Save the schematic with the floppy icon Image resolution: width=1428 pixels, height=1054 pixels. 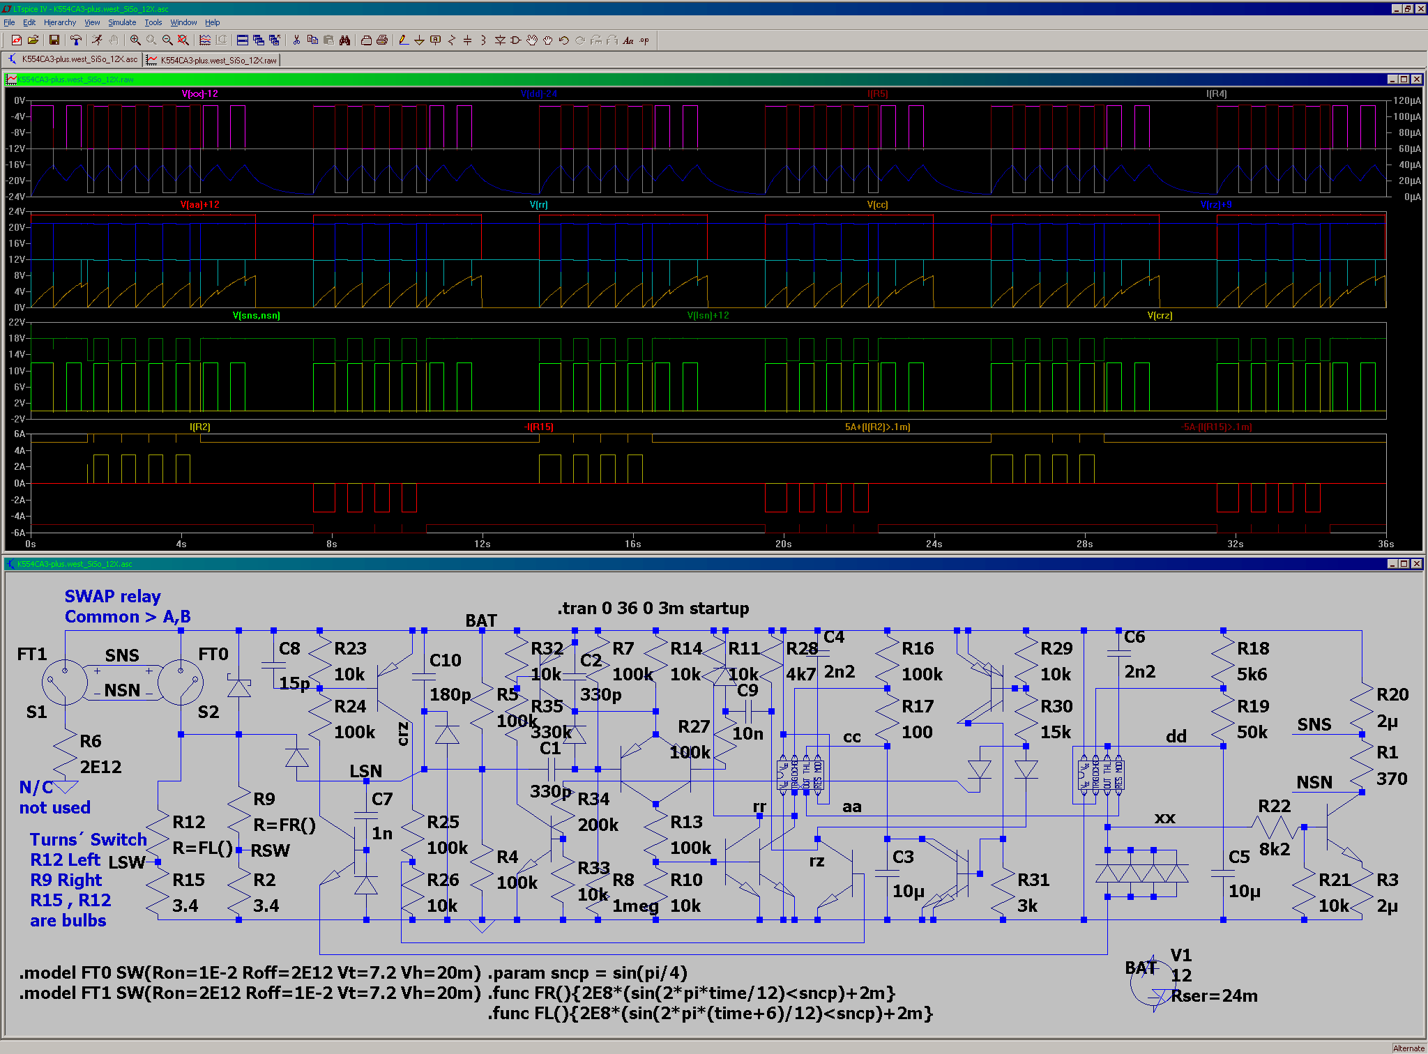click(54, 40)
